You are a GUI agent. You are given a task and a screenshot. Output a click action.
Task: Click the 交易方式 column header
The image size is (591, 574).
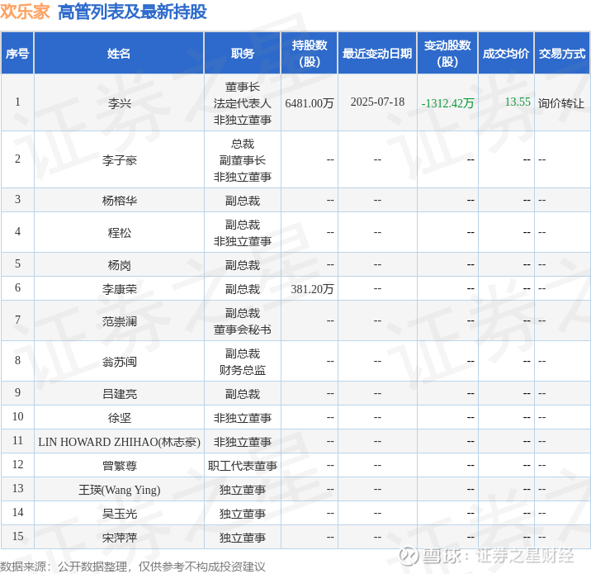[x=562, y=53]
